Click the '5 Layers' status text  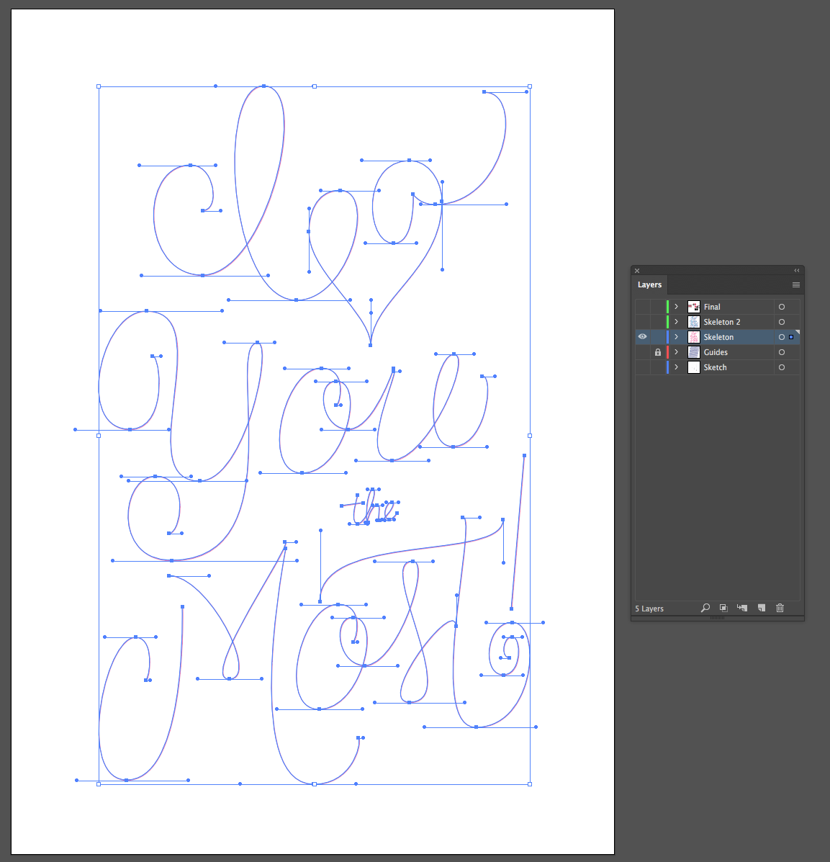[649, 609]
